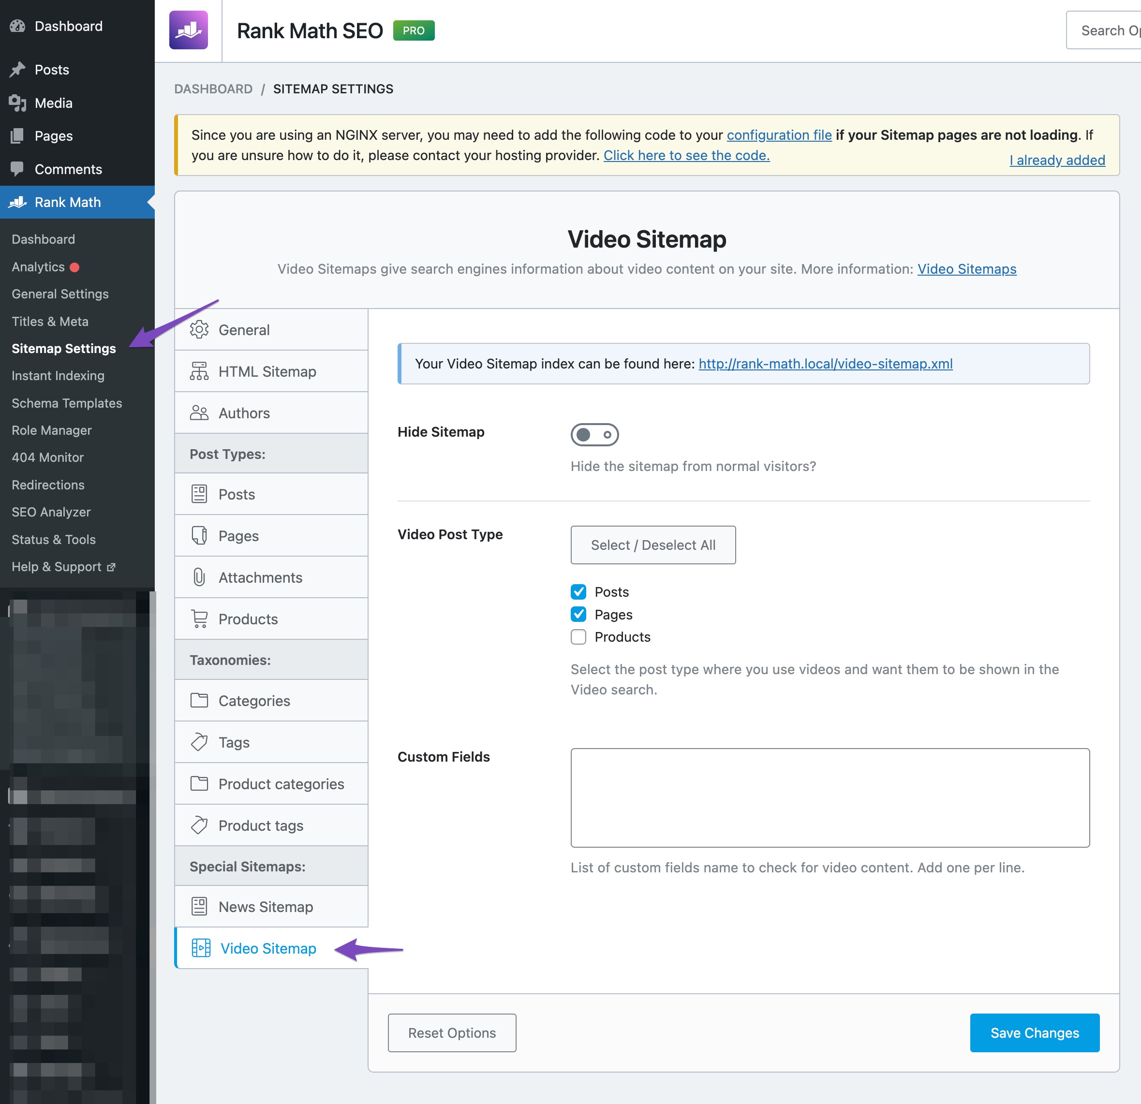This screenshot has width=1141, height=1104.
Task: Toggle the Hide Sitemap switch
Action: coord(594,435)
